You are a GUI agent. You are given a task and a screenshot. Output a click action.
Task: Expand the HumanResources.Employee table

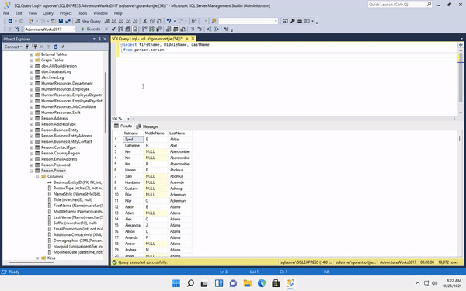(x=31, y=89)
